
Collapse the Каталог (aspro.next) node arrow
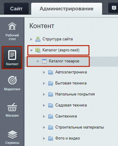(31, 51)
